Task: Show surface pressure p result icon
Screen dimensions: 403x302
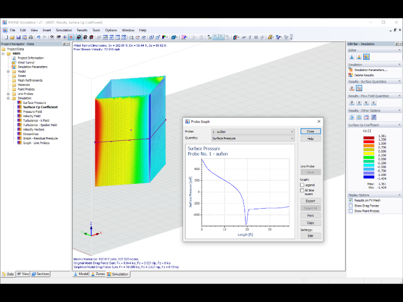Action: [x=352, y=88]
